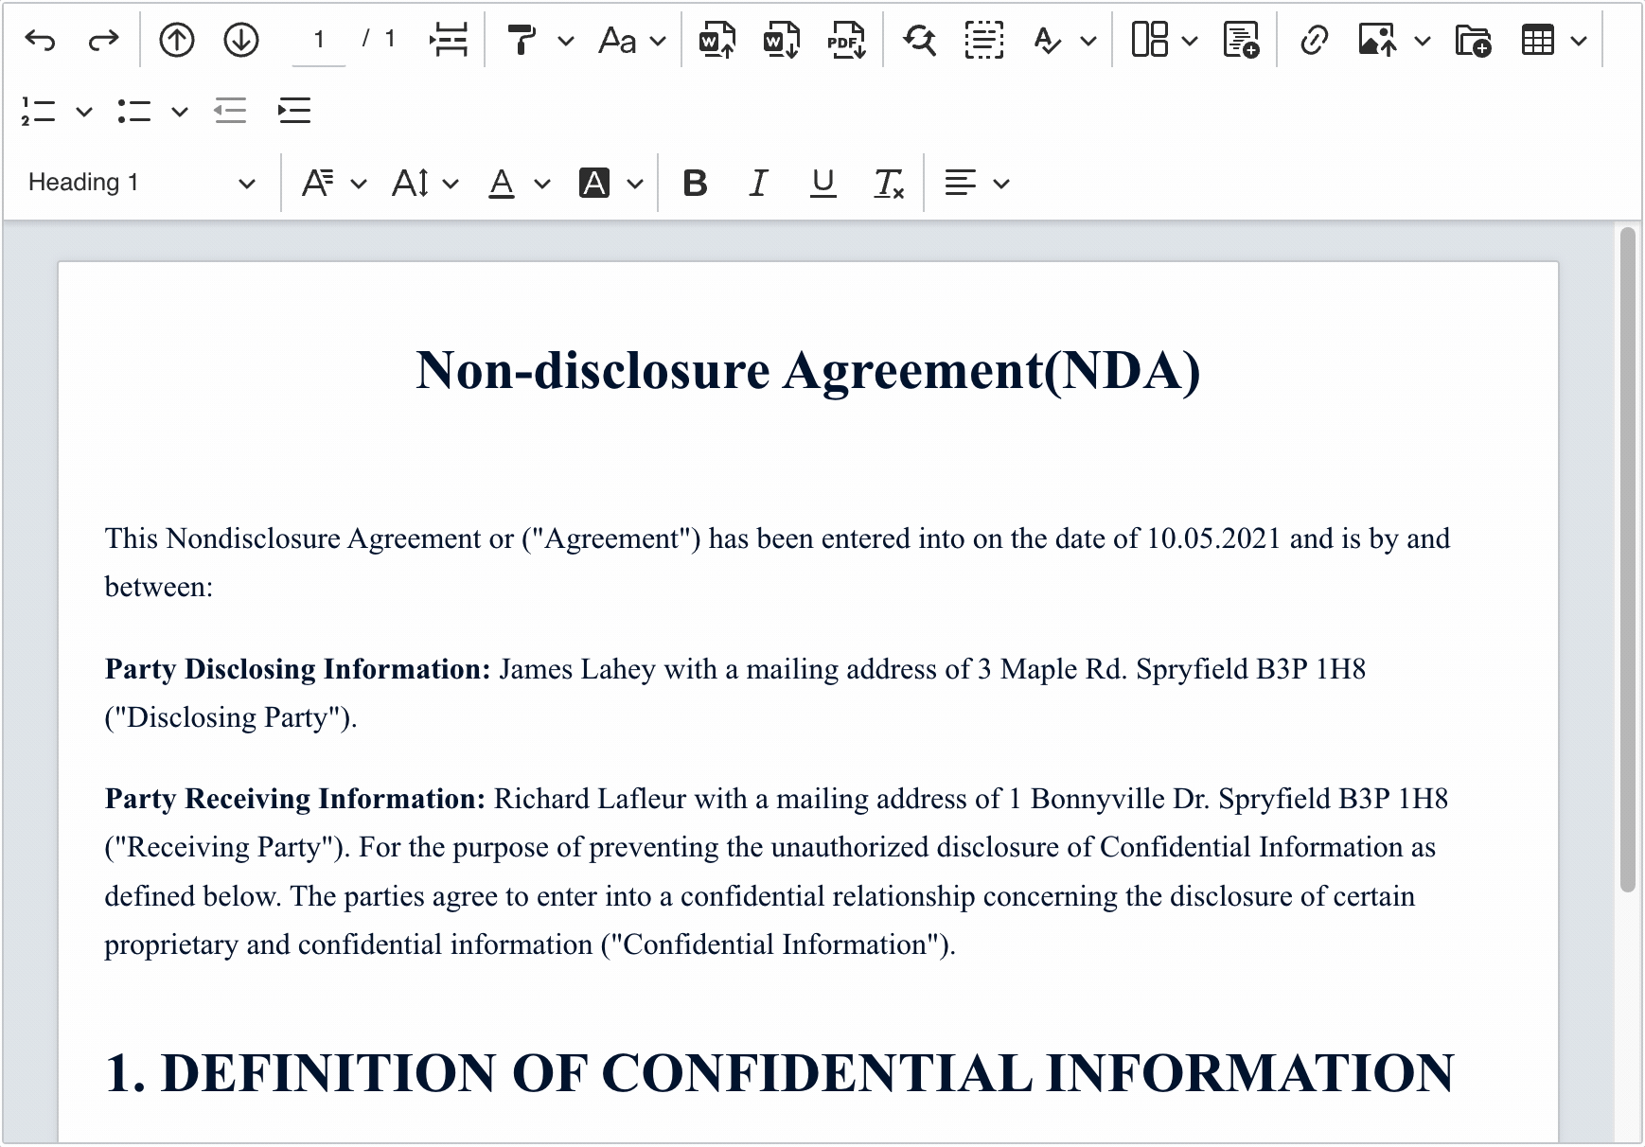Open the numbered list style options arrow
The image size is (1645, 1147).
click(x=84, y=112)
